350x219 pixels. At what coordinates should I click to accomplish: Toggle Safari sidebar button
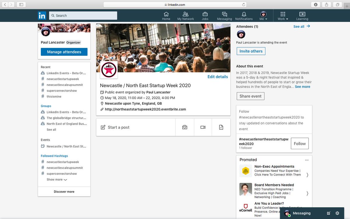coord(21,5)
